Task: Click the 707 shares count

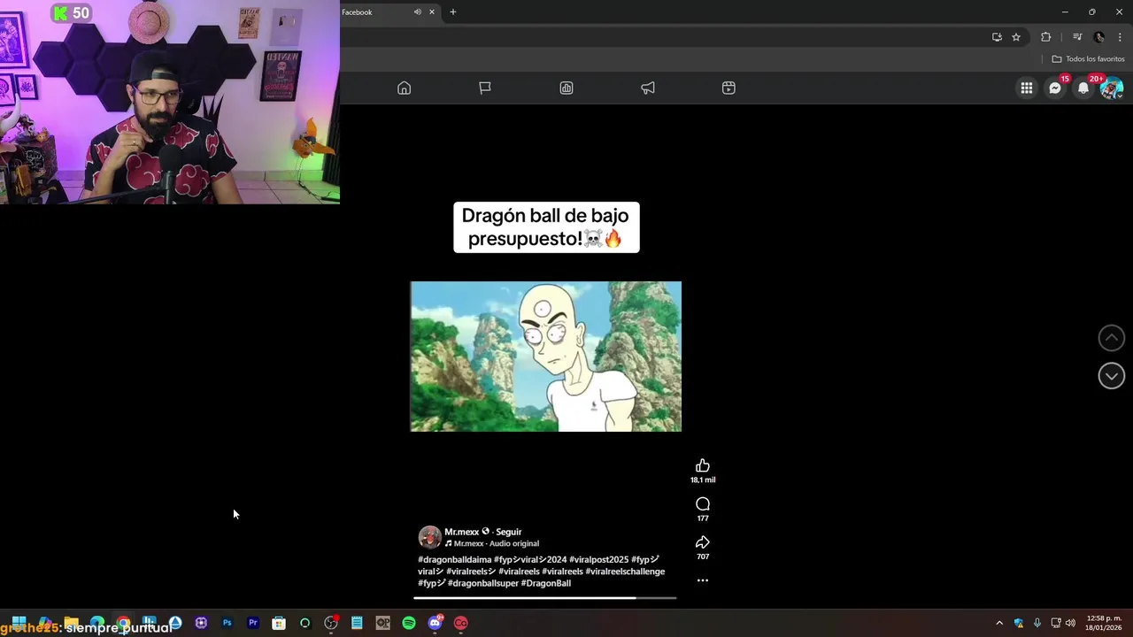Action: pos(703,556)
